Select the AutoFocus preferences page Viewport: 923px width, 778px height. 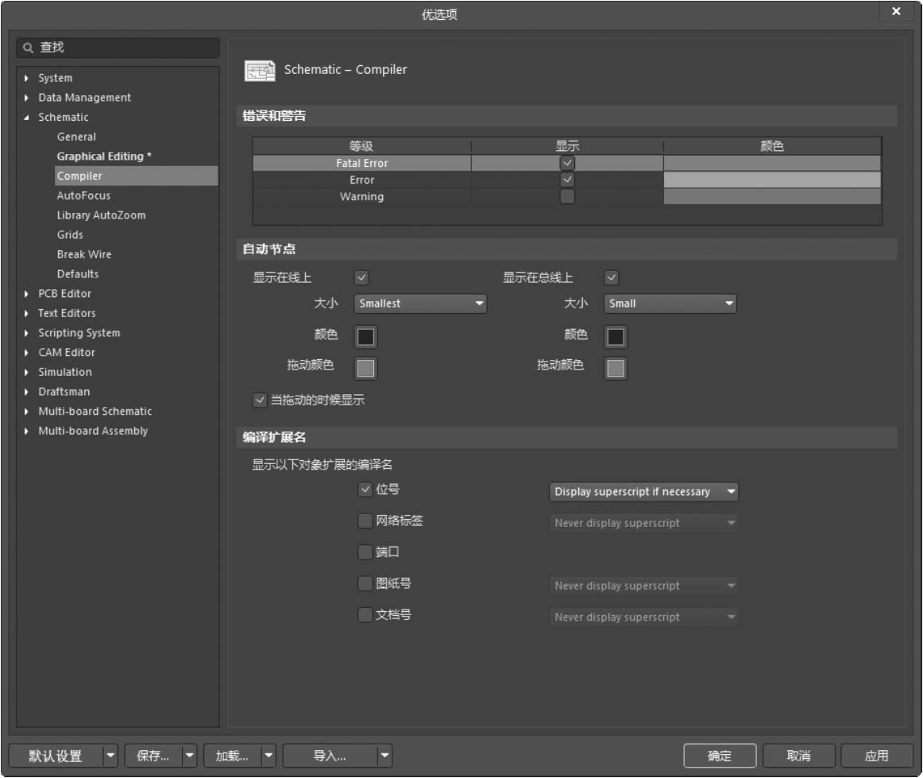click(83, 195)
